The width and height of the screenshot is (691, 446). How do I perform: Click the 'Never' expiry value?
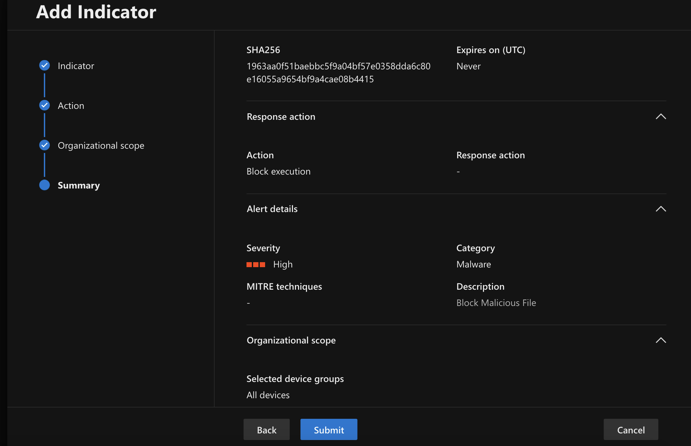click(468, 66)
